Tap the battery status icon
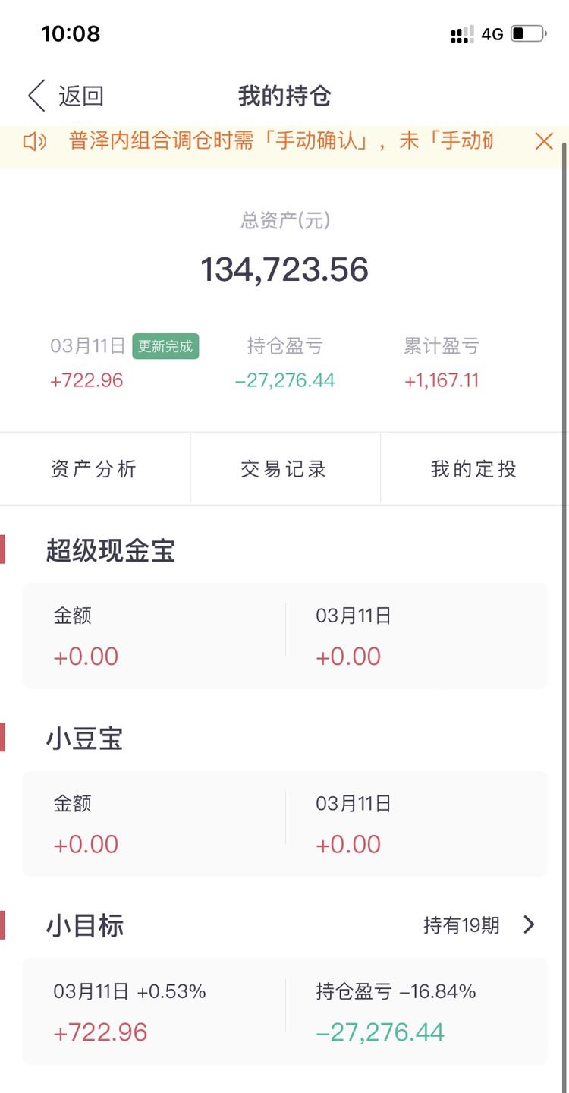The width and height of the screenshot is (569, 1093). point(528,34)
